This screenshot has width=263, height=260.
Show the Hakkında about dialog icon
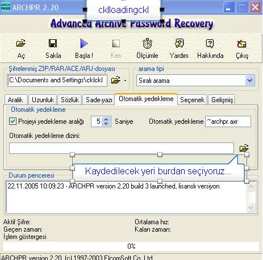tap(210, 43)
